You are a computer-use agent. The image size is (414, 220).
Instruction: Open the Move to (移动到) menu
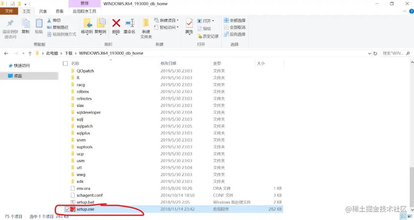(87, 26)
